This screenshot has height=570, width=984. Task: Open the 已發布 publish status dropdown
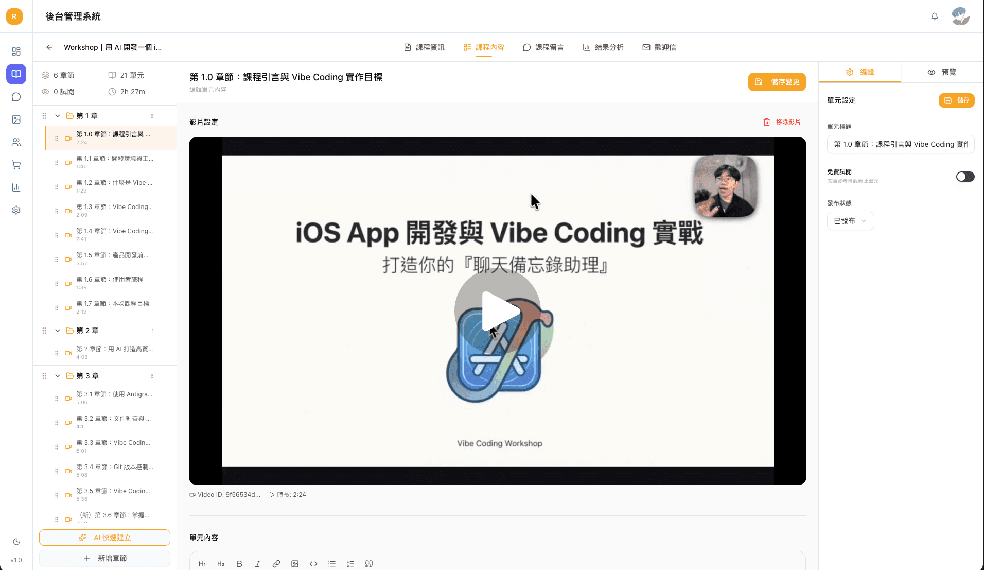(850, 221)
